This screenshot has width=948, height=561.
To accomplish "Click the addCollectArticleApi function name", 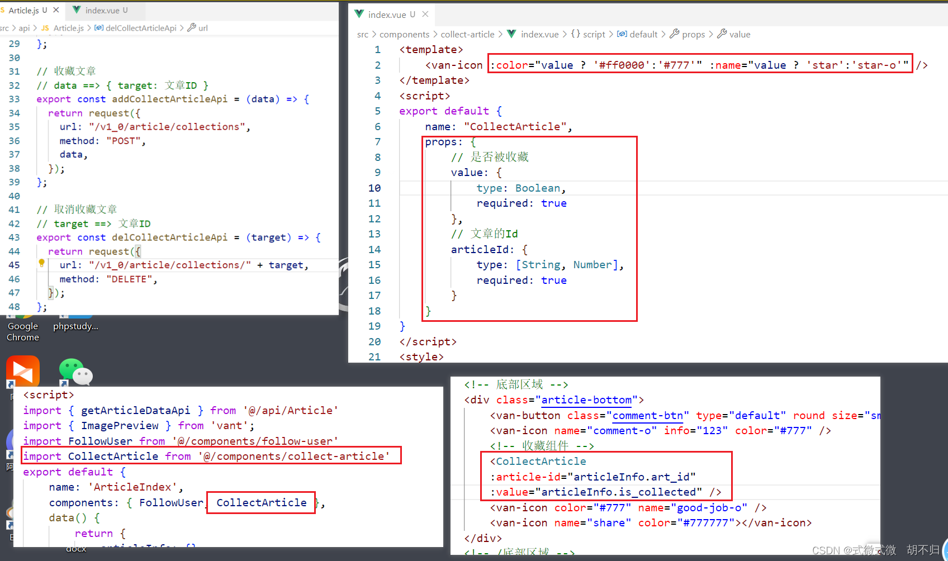I will (x=170, y=99).
